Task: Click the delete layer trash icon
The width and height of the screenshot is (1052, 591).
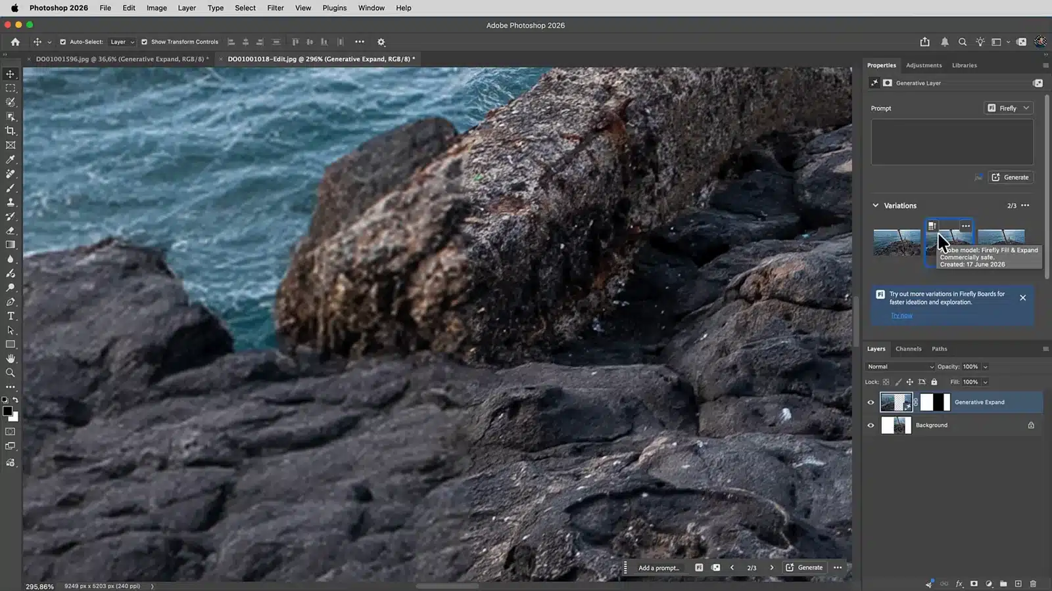Action: (x=1033, y=584)
